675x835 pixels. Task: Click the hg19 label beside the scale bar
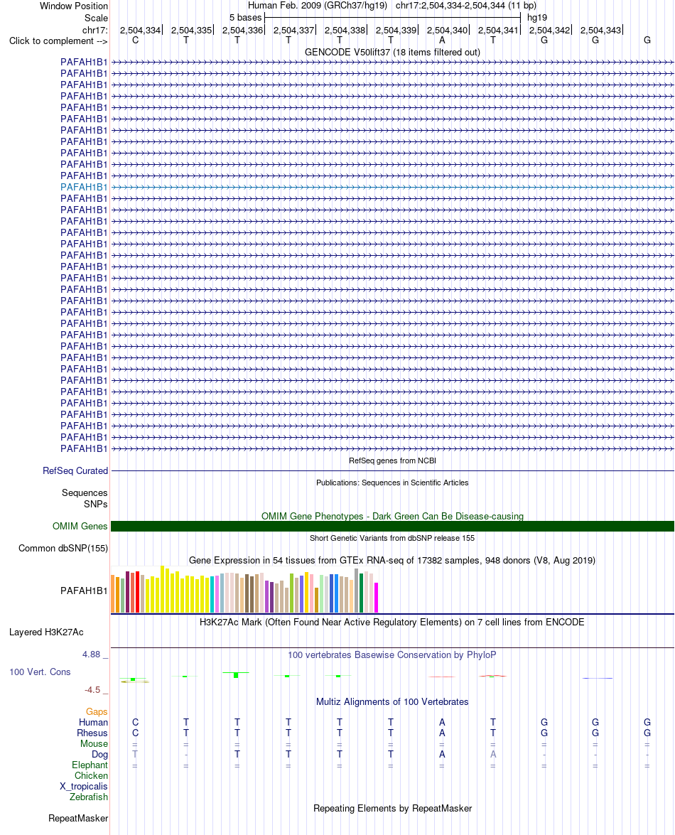point(537,18)
